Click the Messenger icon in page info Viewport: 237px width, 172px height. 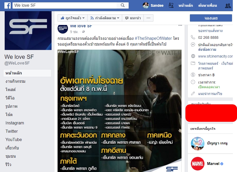(193, 44)
